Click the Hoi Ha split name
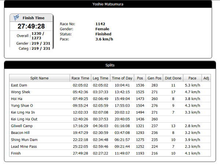This screenshot has width=220, height=165. pyautogui.click(x=16, y=99)
